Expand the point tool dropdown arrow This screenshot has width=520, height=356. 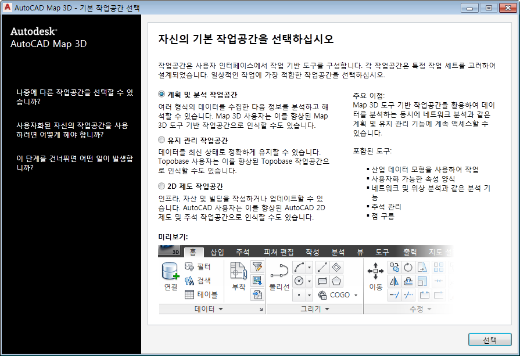point(309,294)
